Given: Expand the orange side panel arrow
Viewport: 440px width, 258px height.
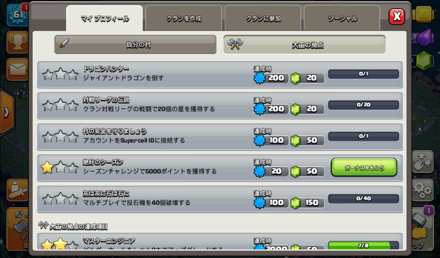Looking at the screenshot, I should pos(7,112).
